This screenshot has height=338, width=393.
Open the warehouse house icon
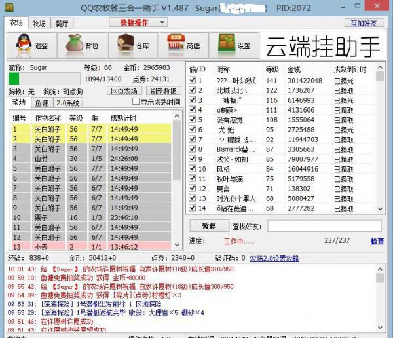(126, 44)
